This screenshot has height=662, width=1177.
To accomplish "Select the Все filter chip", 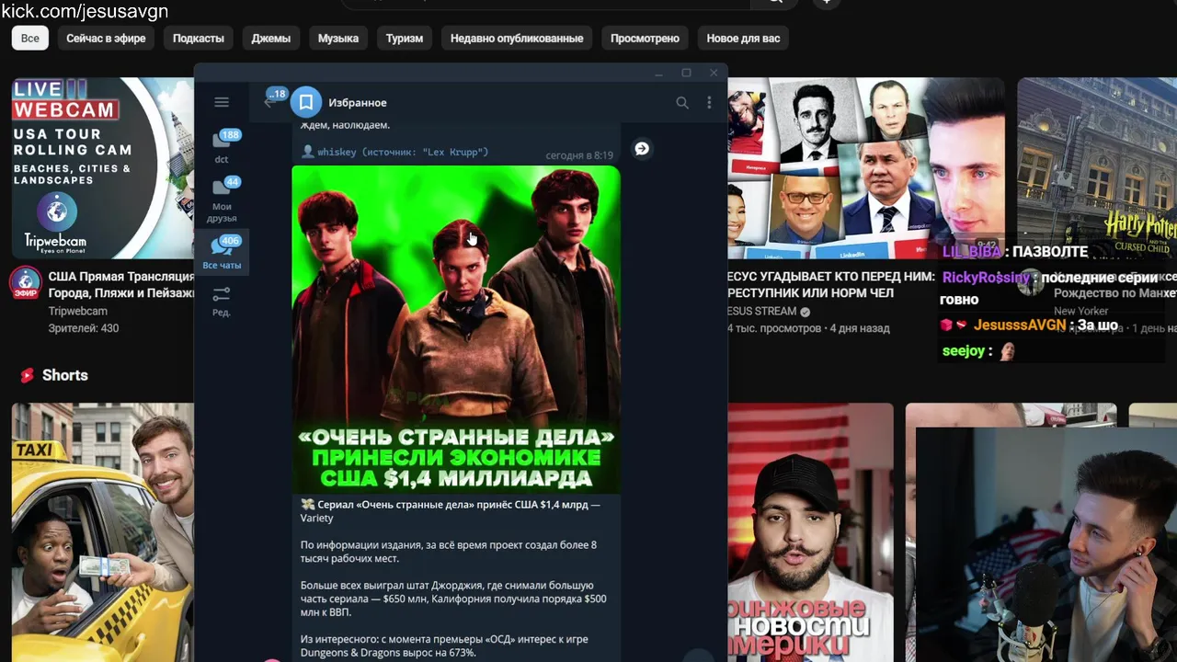I will coord(30,38).
